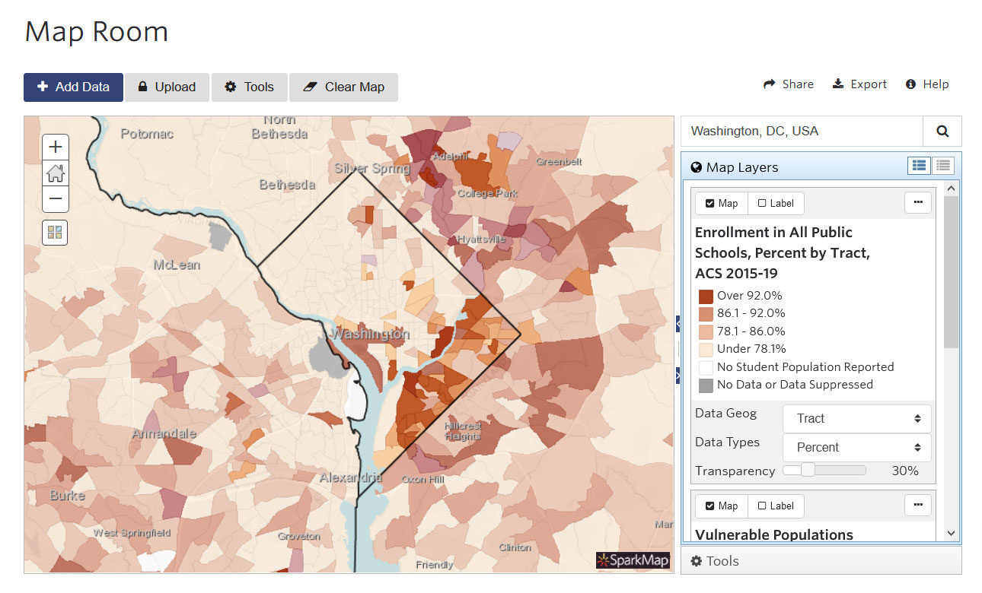
Task: Expand the Tools panel at the bottom
Action: click(714, 560)
